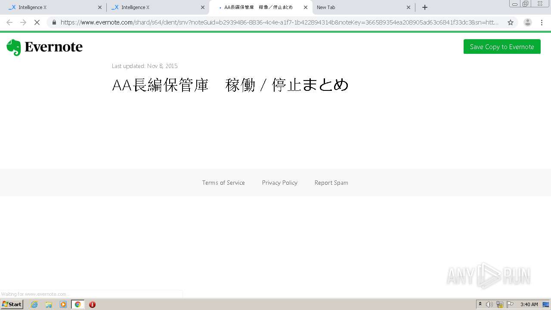Minimize the Chrome window

pos(515,4)
